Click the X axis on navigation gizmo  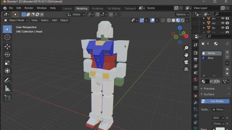click(186, 36)
